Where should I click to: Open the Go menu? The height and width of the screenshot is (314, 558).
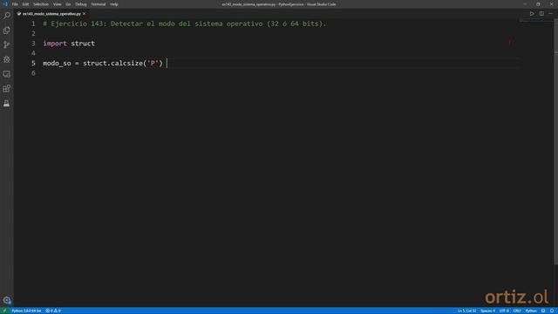coord(68,4)
